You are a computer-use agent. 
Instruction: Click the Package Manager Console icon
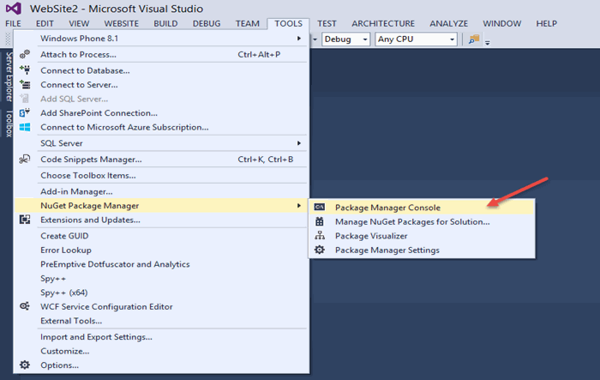[320, 208]
